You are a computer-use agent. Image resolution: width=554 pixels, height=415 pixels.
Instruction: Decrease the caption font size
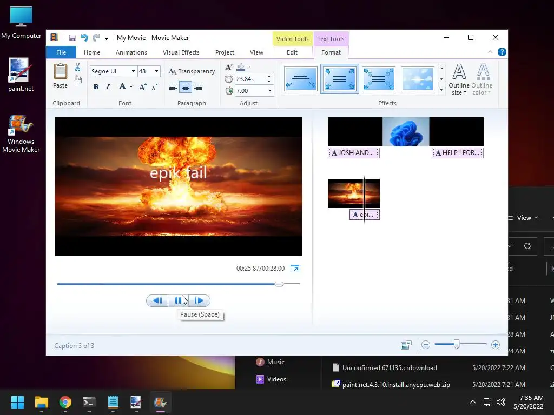pos(154,87)
